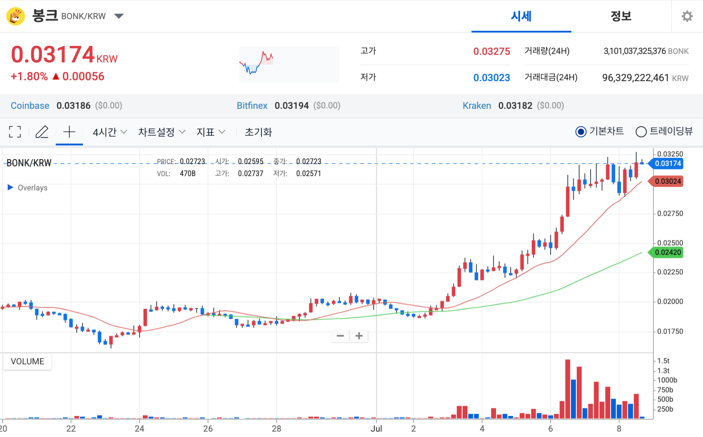
Task: Click the 28 date axis label
Action: 277,429
